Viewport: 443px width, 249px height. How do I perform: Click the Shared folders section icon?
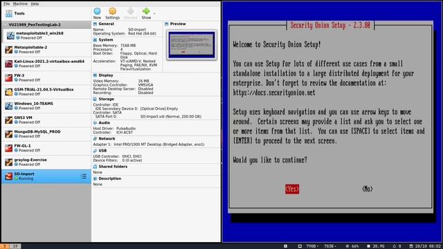tap(95, 167)
